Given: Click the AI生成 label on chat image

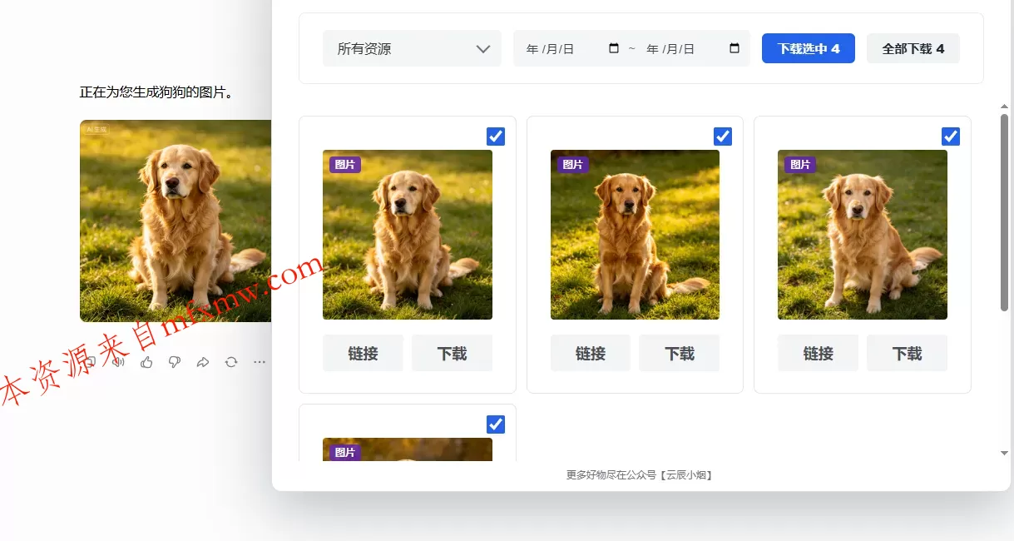Looking at the screenshot, I should click(x=96, y=129).
